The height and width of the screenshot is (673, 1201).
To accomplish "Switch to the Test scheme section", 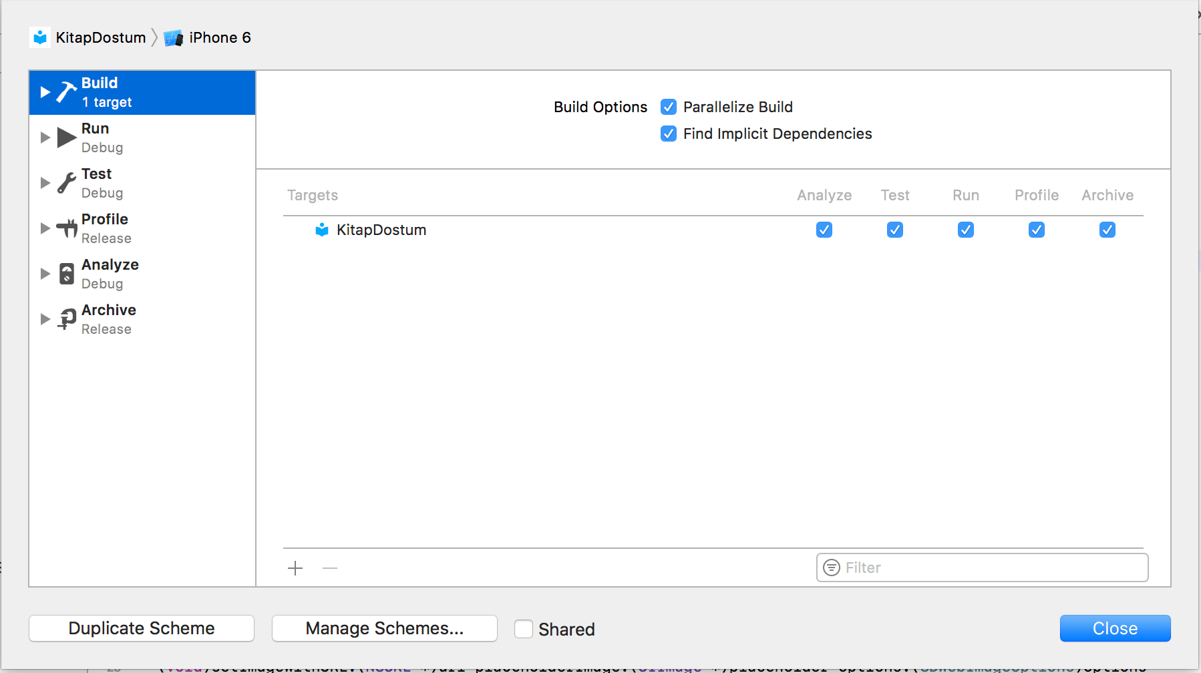I will pos(96,182).
